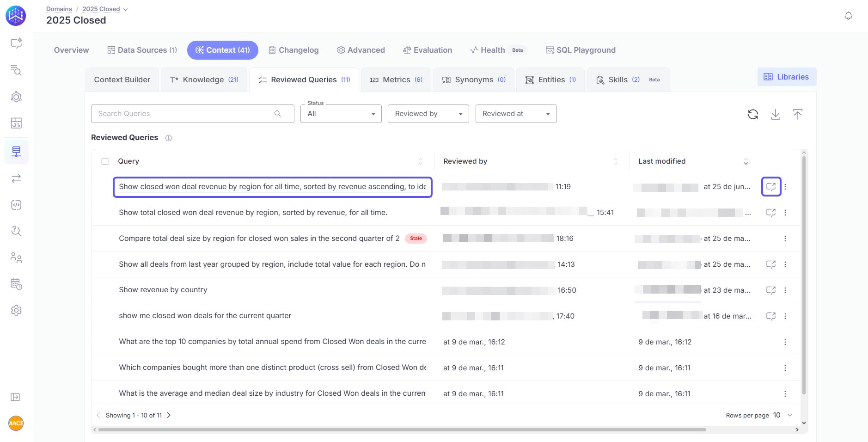Screen dimensions: 868x442
Task: Click the Stale badge on the Compare query
Action: pos(416,239)
